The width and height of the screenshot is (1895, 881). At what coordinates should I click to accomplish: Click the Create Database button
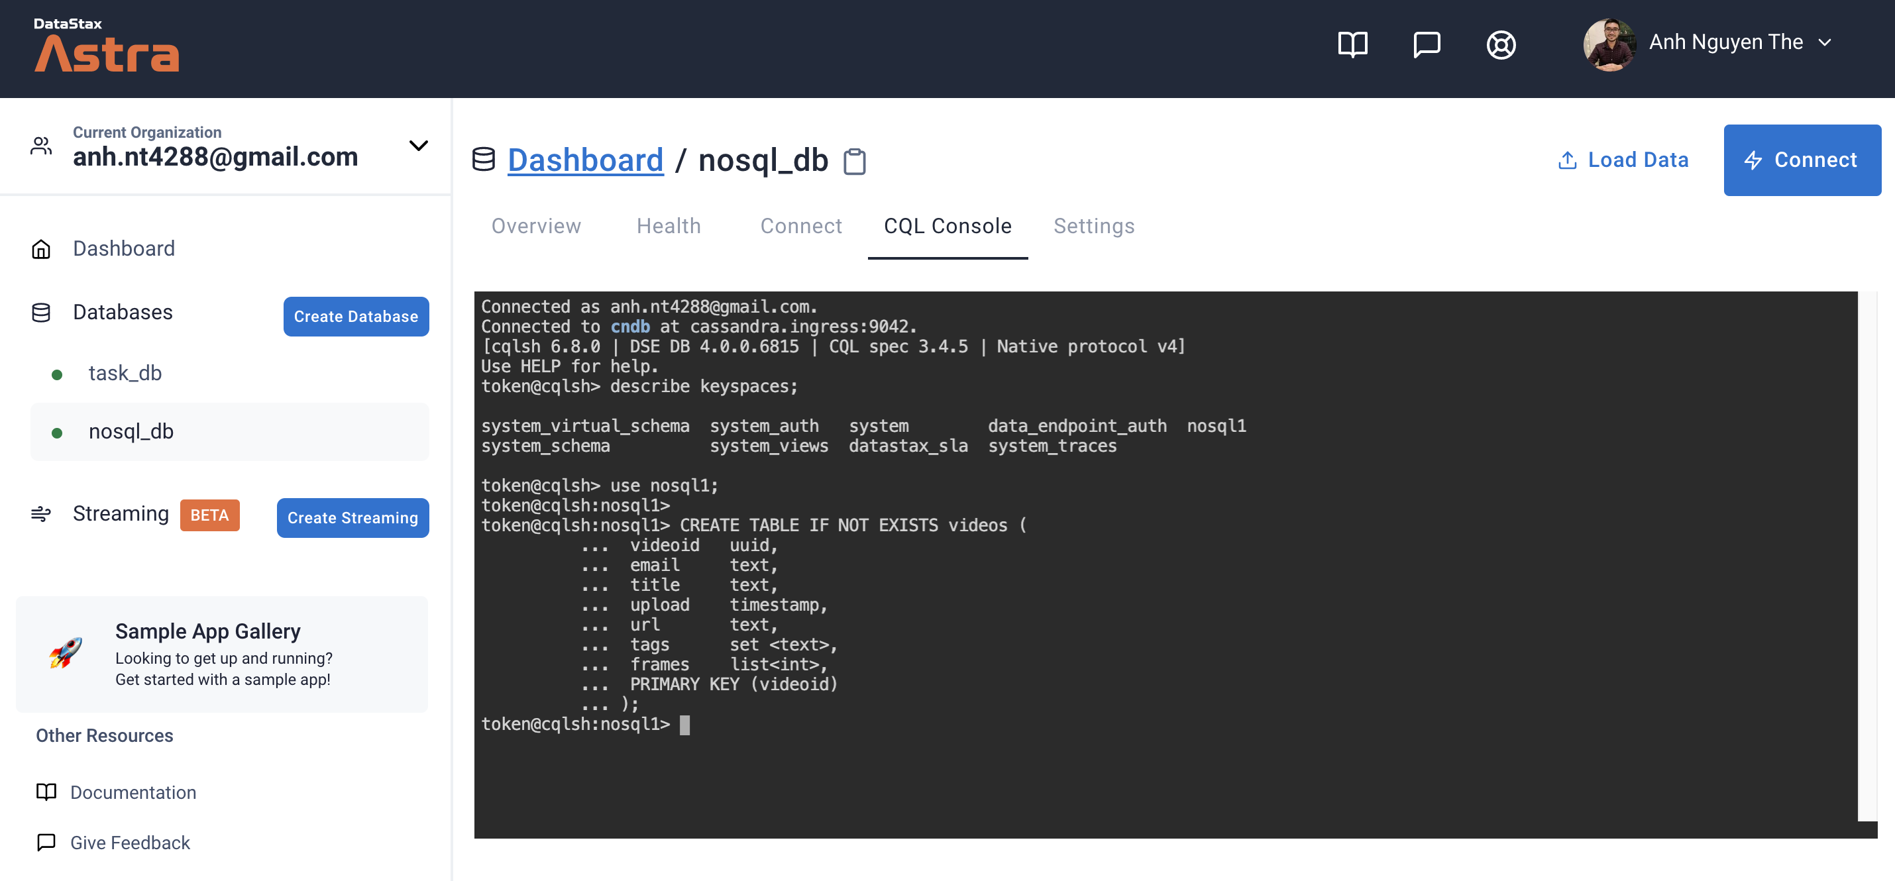pos(355,316)
